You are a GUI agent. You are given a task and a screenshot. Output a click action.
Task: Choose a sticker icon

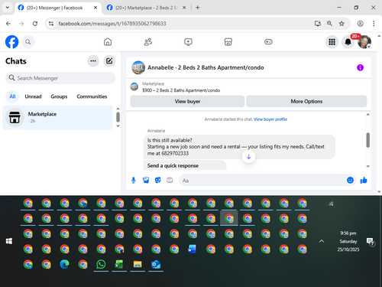point(158,181)
